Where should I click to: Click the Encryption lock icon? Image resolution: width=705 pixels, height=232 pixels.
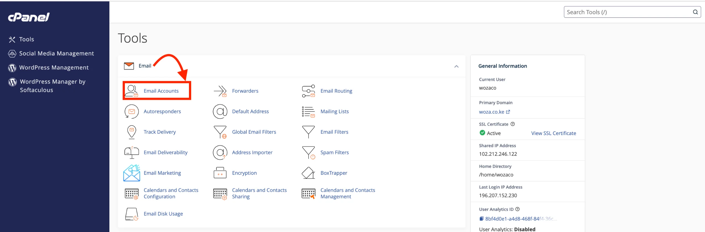tap(220, 173)
